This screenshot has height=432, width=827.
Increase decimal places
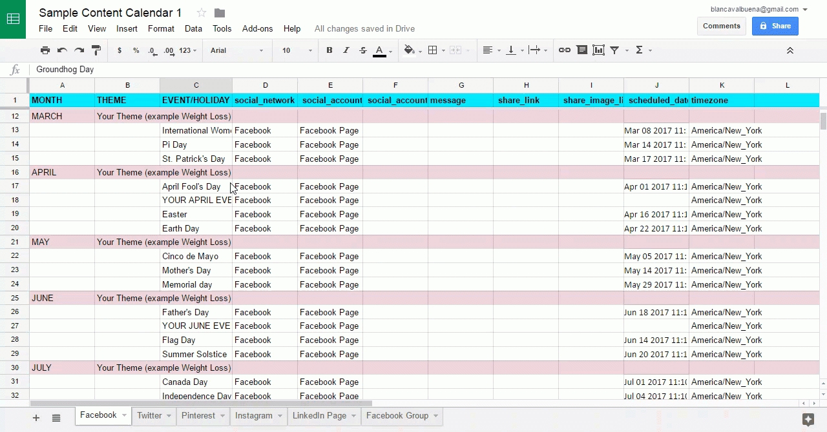[x=169, y=50]
